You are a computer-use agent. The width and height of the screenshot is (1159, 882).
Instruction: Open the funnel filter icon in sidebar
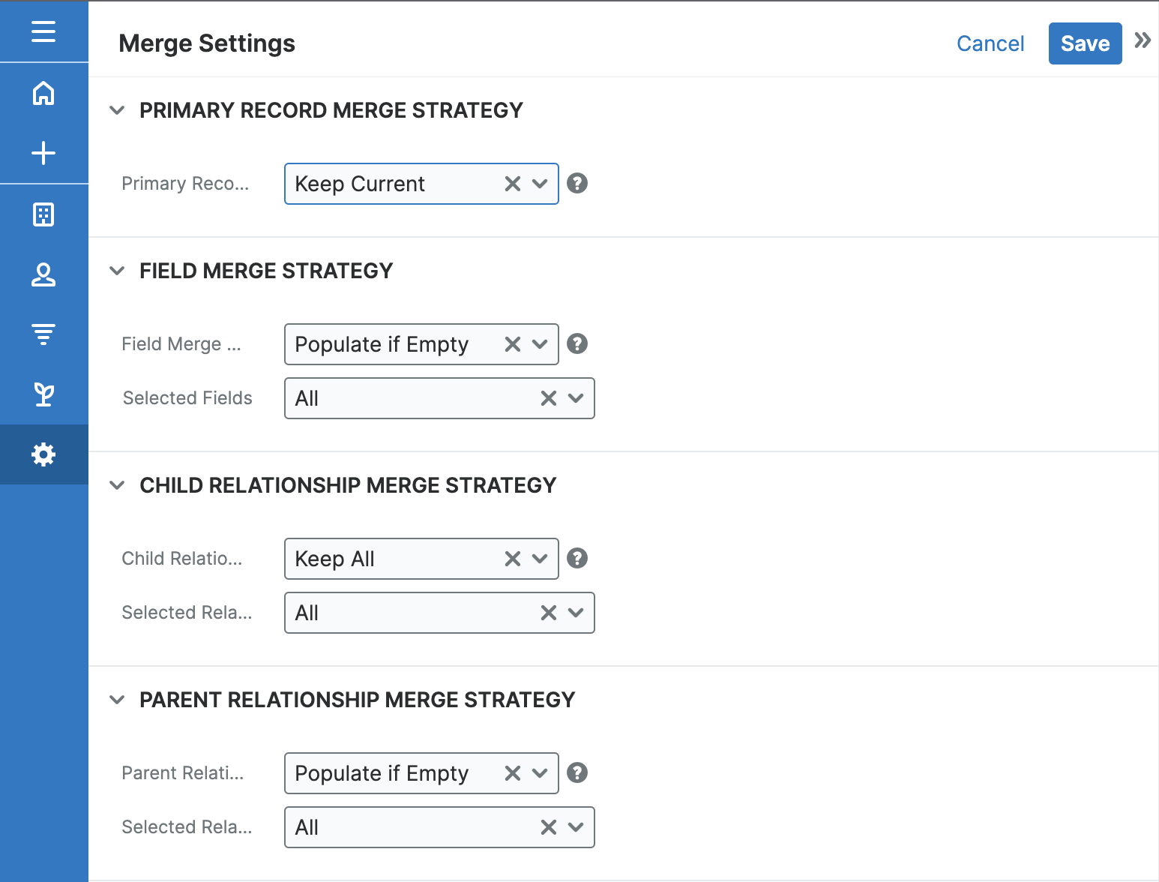(43, 334)
